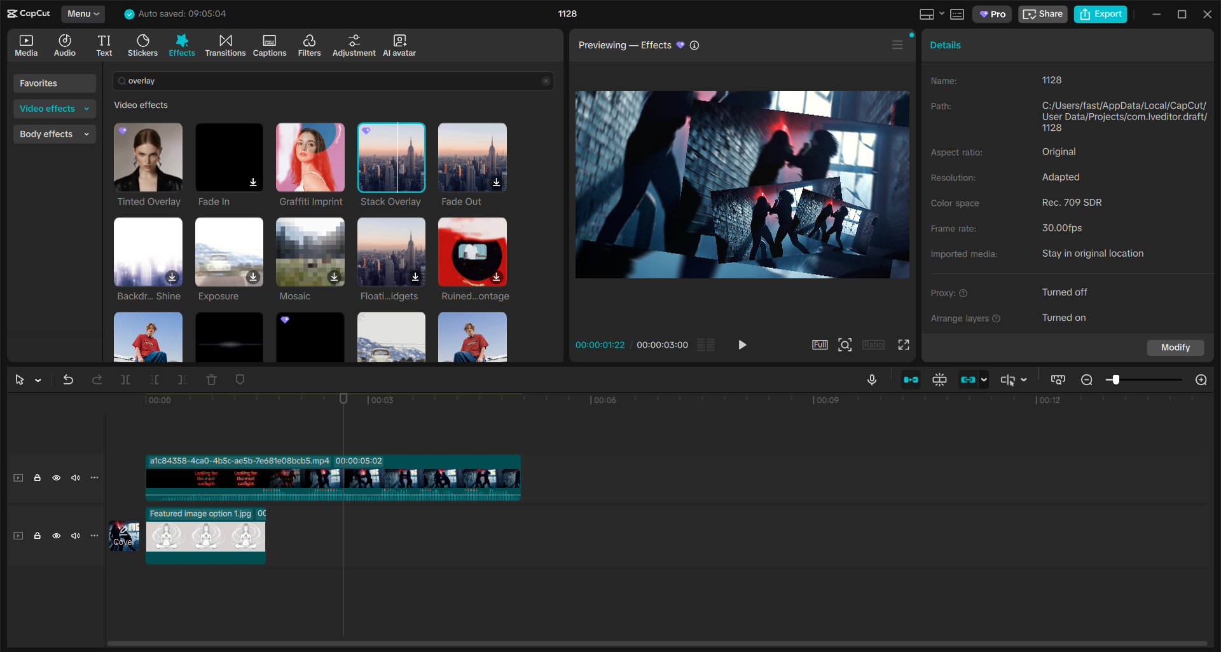This screenshot has height=652, width=1221.
Task: Adjust the timeline zoom slider
Action: click(x=1116, y=379)
